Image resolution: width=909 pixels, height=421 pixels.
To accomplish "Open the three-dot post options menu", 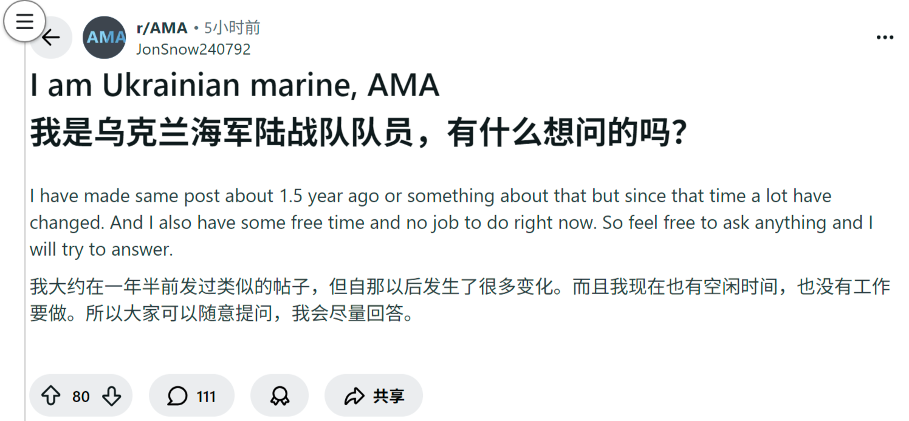I will (x=885, y=38).
